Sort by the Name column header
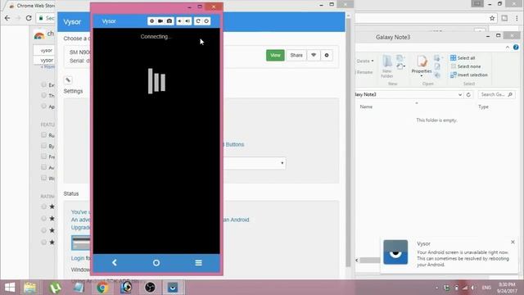The width and height of the screenshot is (524, 295). coord(366,107)
